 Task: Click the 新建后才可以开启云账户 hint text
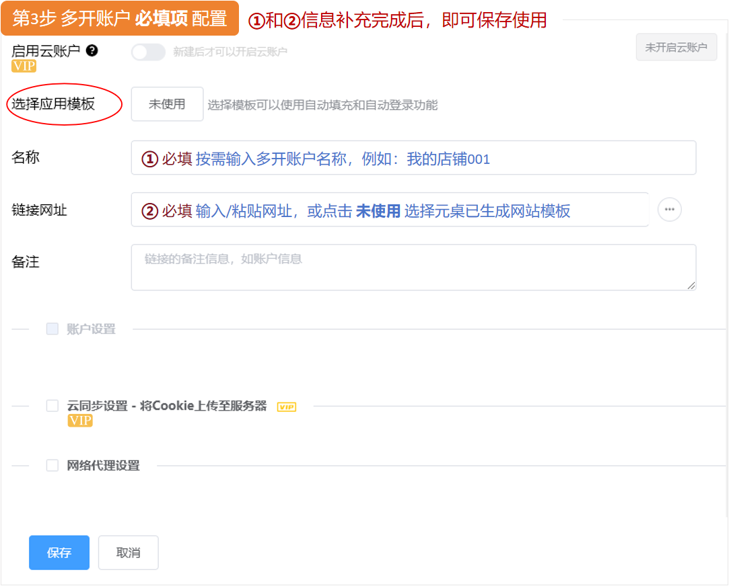[230, 52]
